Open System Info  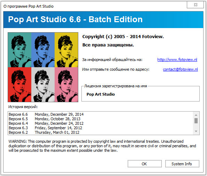click(x=182, y=164)
